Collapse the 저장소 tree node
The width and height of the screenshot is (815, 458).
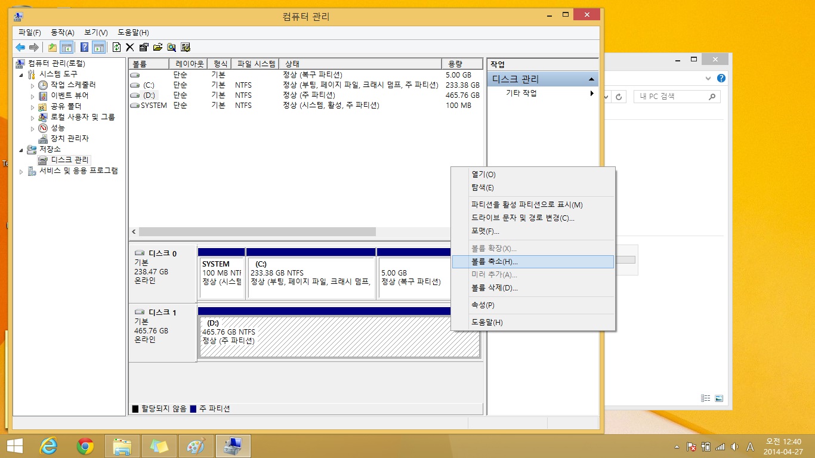click(x=22, y=149)
